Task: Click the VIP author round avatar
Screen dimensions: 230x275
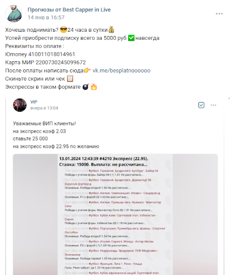Action: tap(20, 105)
